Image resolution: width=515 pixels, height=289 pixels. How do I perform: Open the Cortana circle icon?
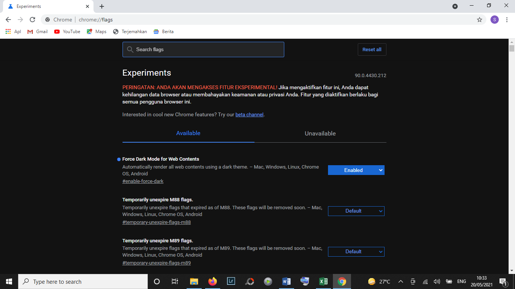[x=157, y=281]
